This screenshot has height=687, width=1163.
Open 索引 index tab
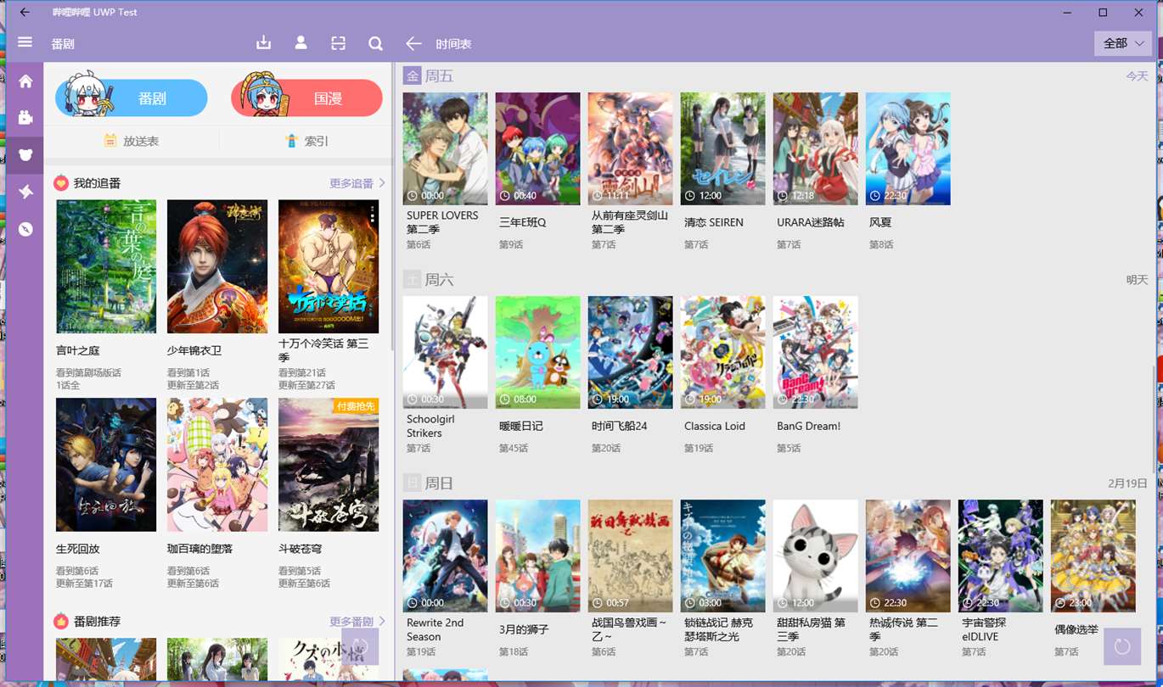306,141
